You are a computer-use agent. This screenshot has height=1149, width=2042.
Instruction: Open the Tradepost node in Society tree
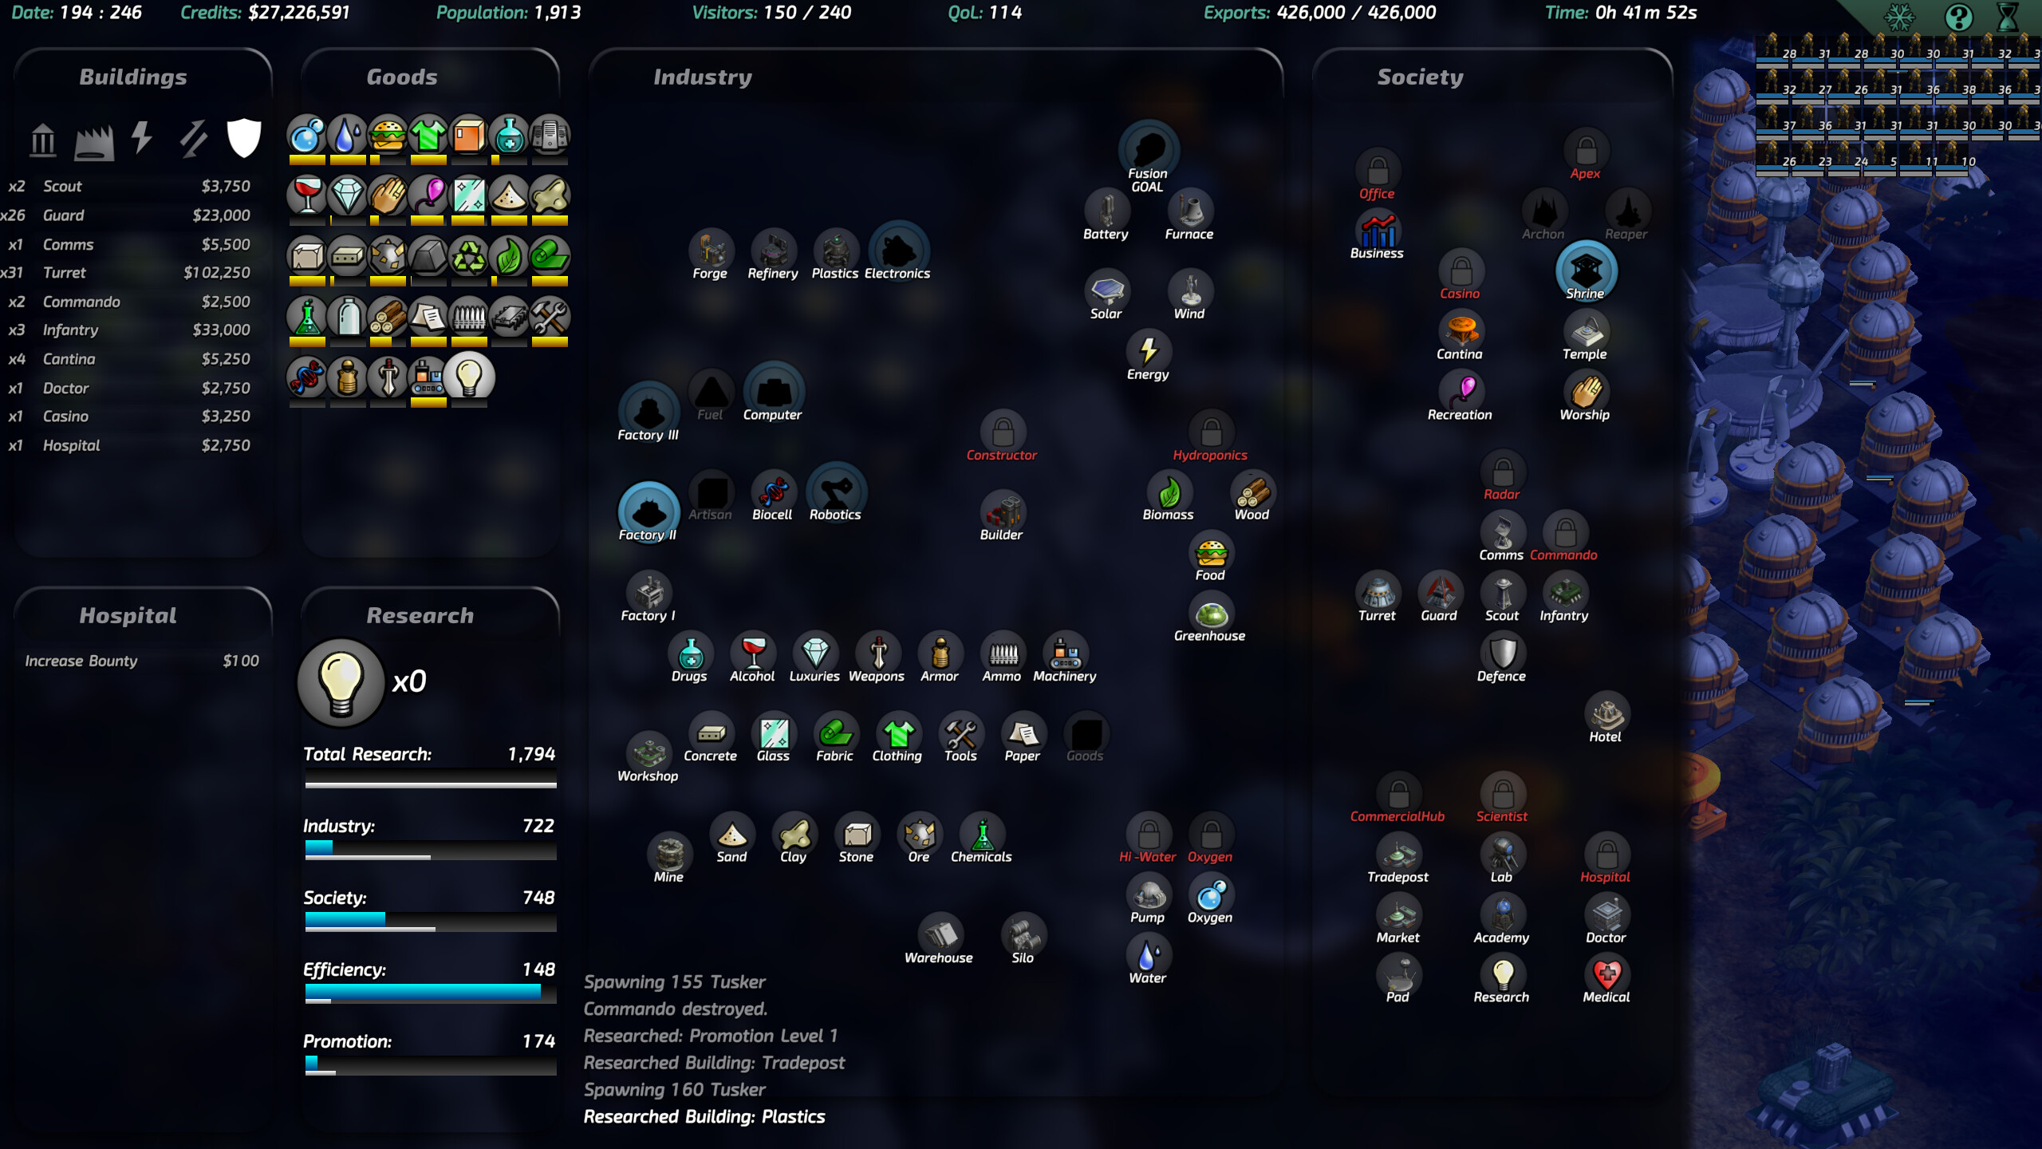coord(1399,854)
